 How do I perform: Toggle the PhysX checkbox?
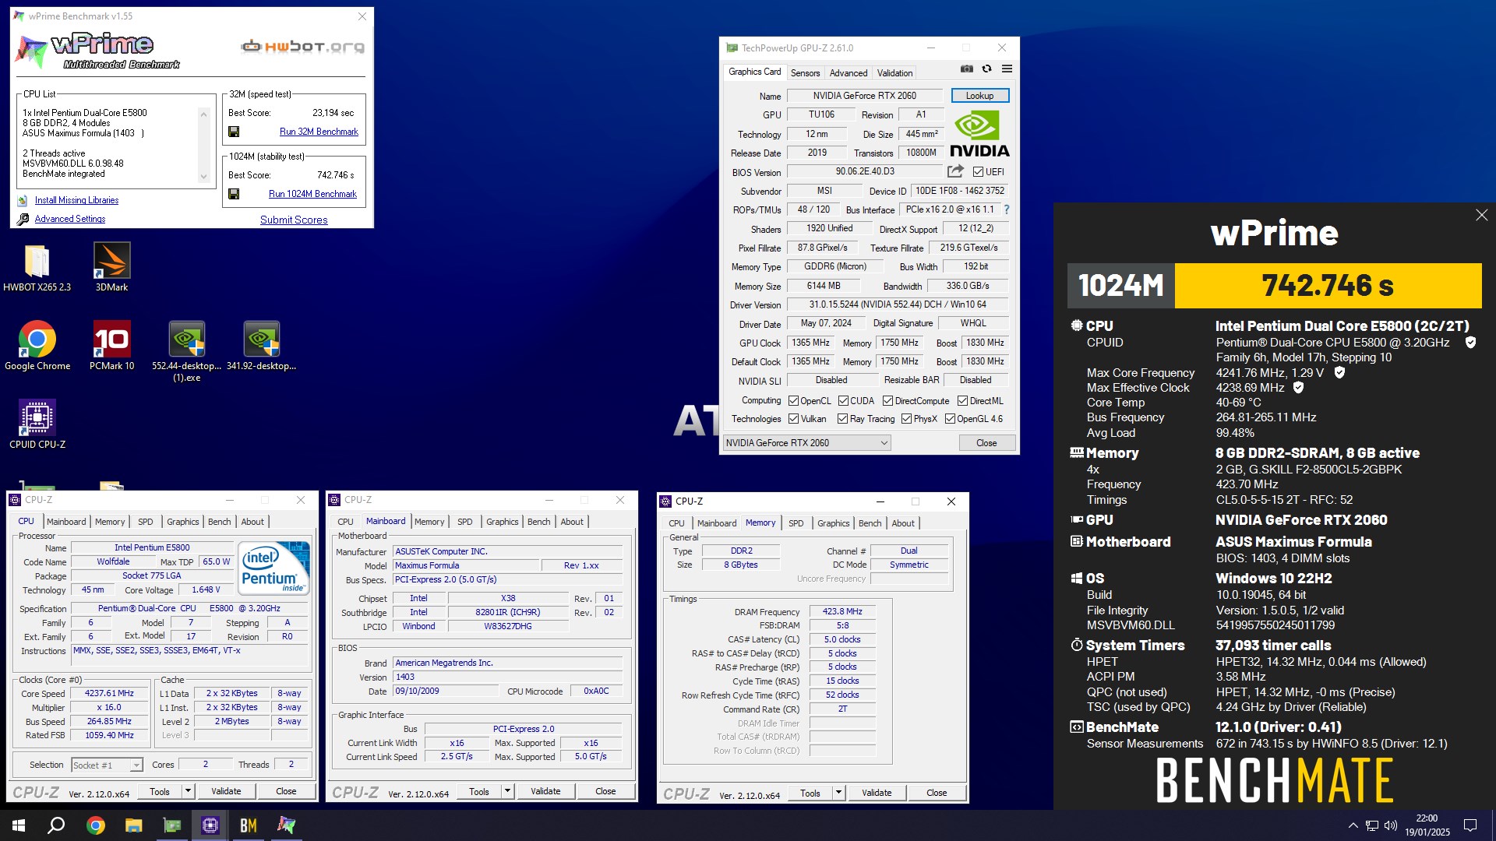[906, 419]
